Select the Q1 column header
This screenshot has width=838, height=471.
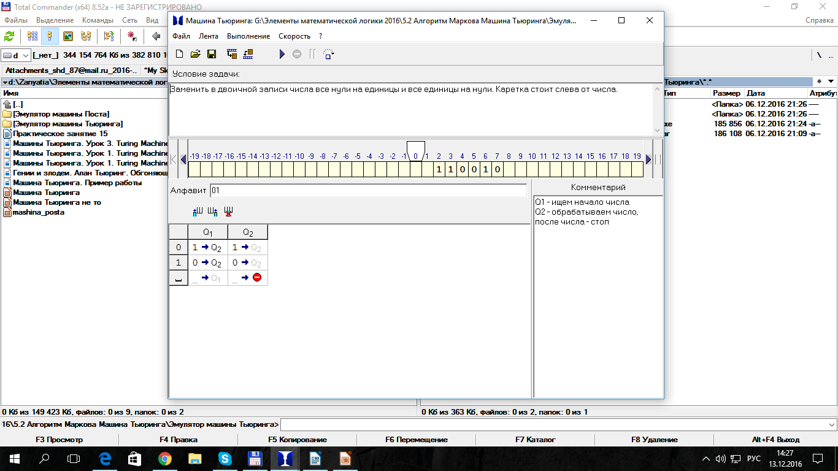208,232
